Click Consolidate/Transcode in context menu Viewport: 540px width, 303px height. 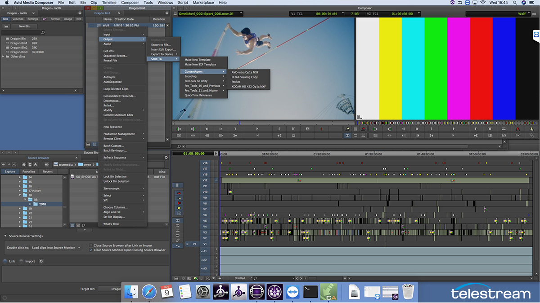pyautogui.click(x=120, y=96)
